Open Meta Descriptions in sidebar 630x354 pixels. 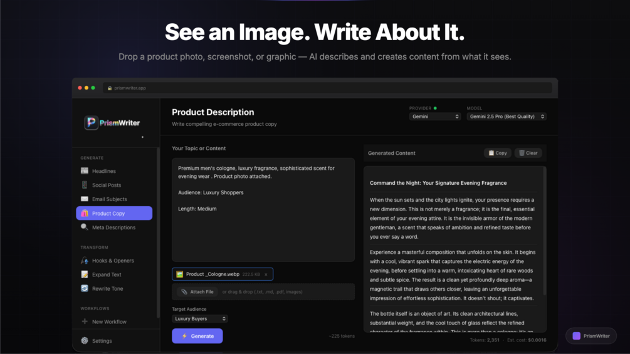click(114, 227)
